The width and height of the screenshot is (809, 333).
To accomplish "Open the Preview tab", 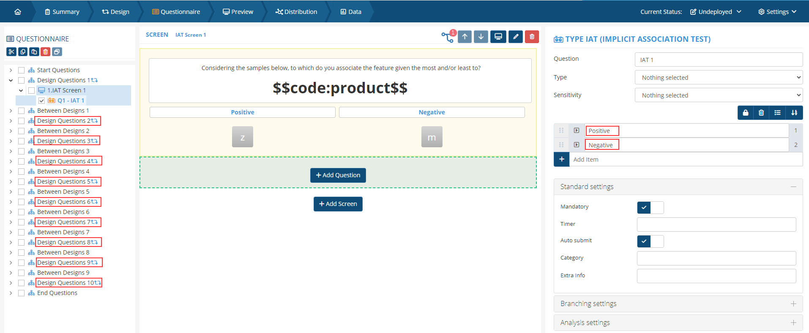I will [x=238, y=12].
